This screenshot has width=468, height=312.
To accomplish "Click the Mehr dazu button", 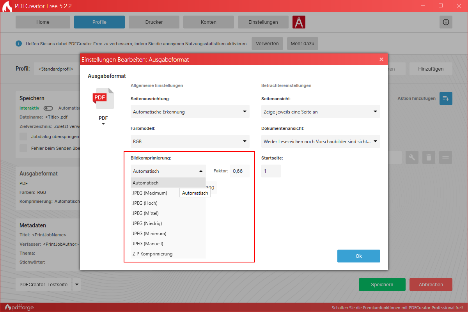I will tap(302, 44).
